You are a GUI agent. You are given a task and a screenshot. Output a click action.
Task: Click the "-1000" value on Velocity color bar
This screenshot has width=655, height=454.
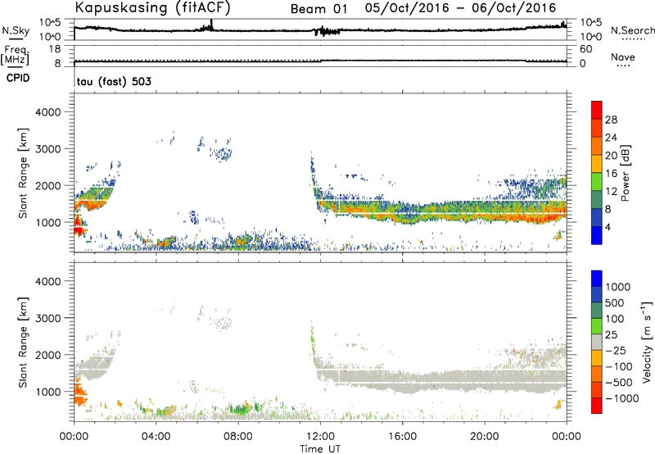(x=621, y=398)
